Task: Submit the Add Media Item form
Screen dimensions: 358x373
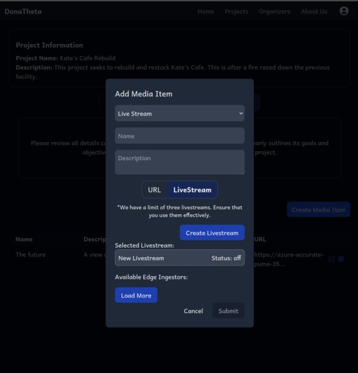Action: pyautogui.click(x=228, y=311)
